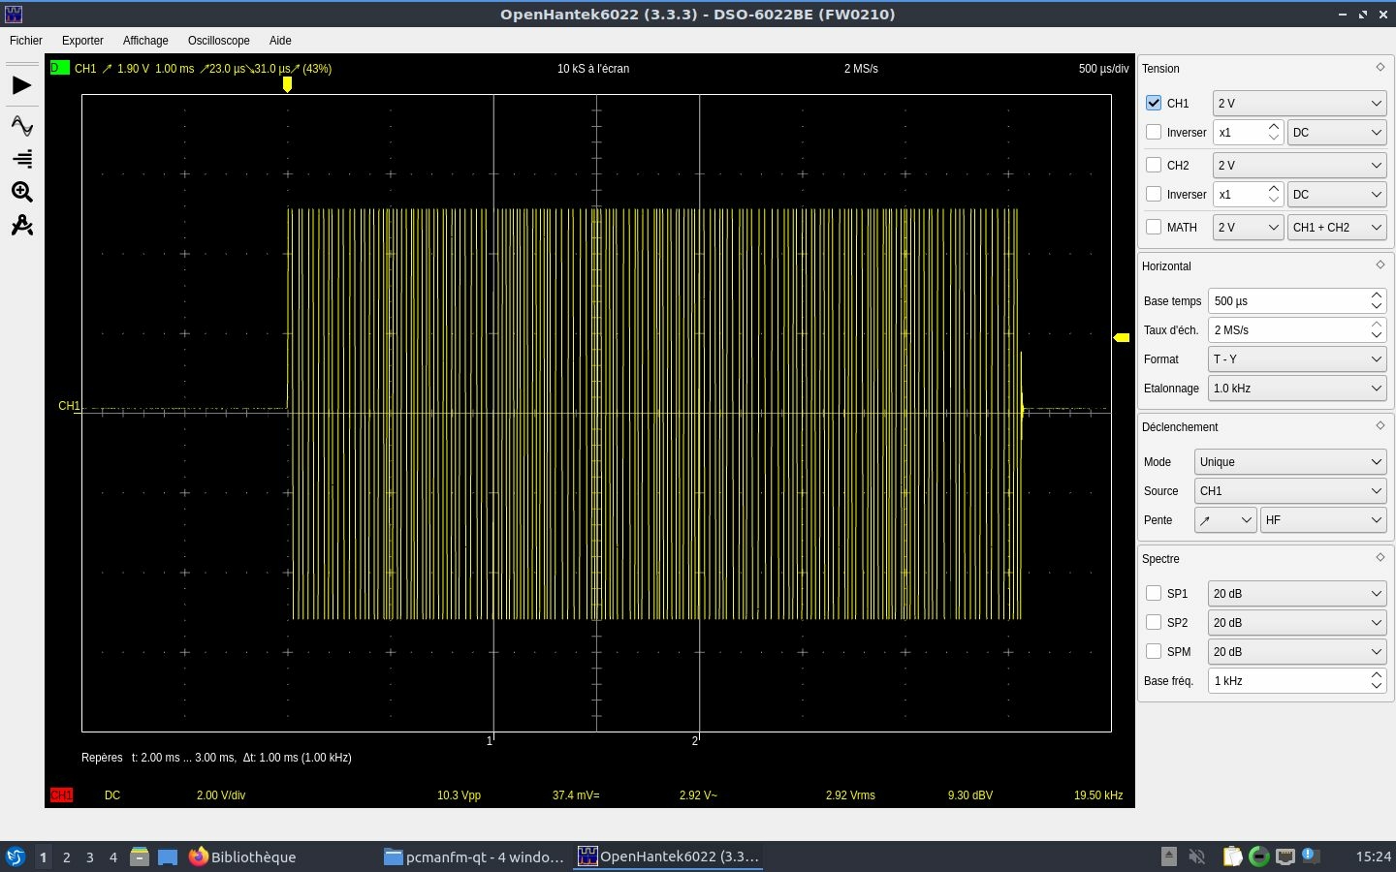
Task: Click the yellow trigger position marker
Action: (287, 84)
